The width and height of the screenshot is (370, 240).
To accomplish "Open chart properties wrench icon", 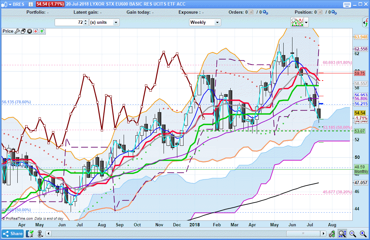I will (332, 234).
